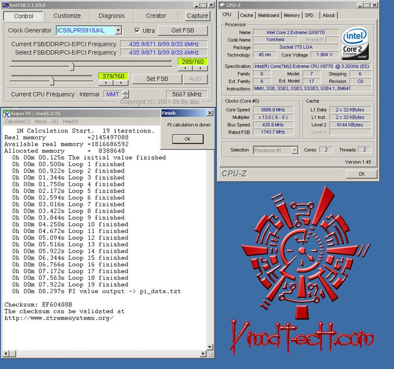Image resolution: width=394 pixels, height=369 pixels.
Task: Open Super PI About menu
Action: coord(46,121)
